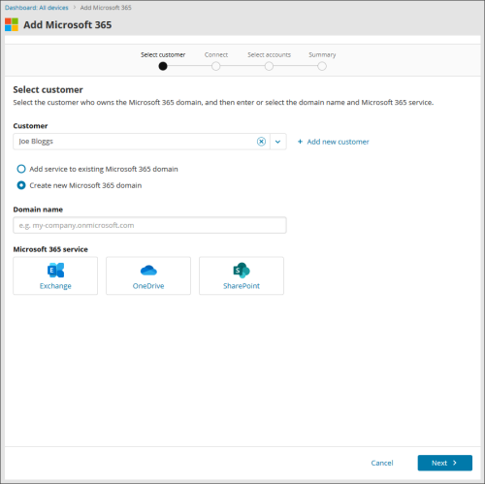Clear the Joe Bloggs customer selection

pyautogui.click(x=261, y=142)
